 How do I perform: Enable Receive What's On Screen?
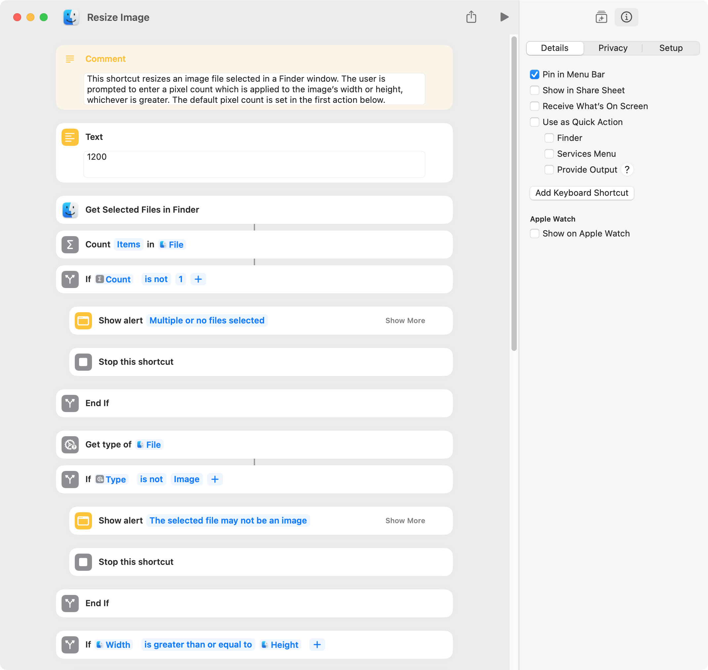[534, 106]
